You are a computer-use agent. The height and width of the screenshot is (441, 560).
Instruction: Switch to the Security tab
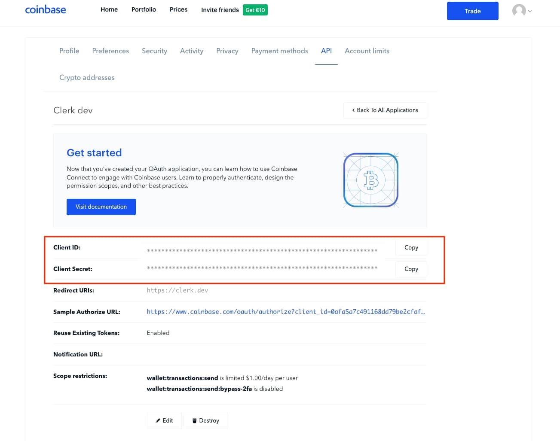154,51
